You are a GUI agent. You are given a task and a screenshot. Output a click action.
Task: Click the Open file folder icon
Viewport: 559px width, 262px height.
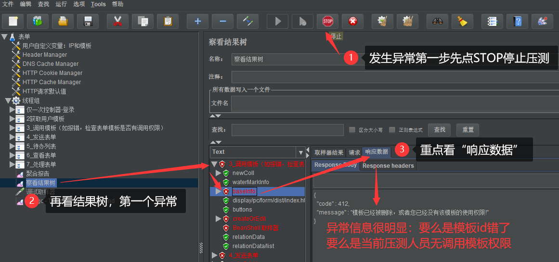63,21
